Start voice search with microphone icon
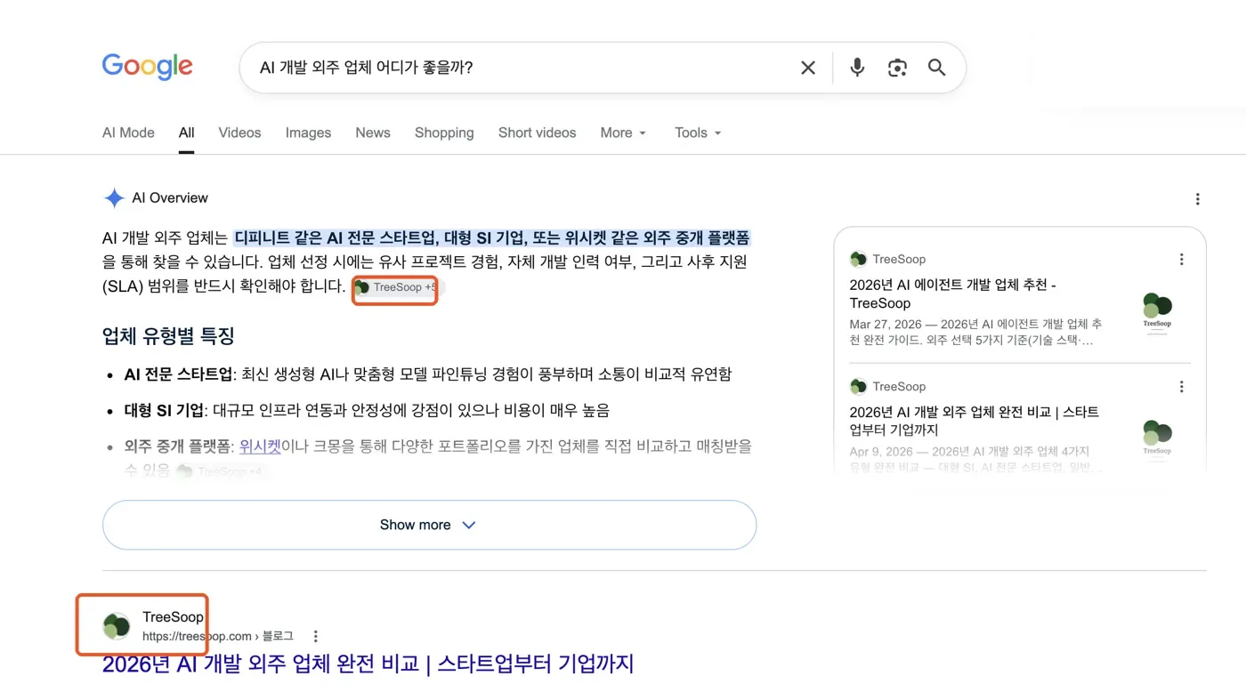This screenshot has height=700, width=1246. coord(857,68)
